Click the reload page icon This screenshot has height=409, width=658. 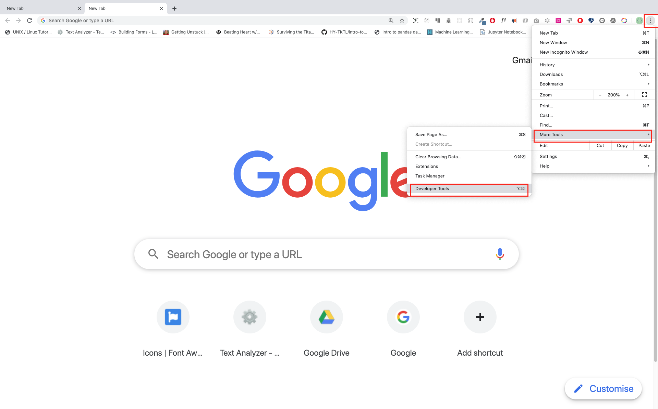tap(29, 20)
